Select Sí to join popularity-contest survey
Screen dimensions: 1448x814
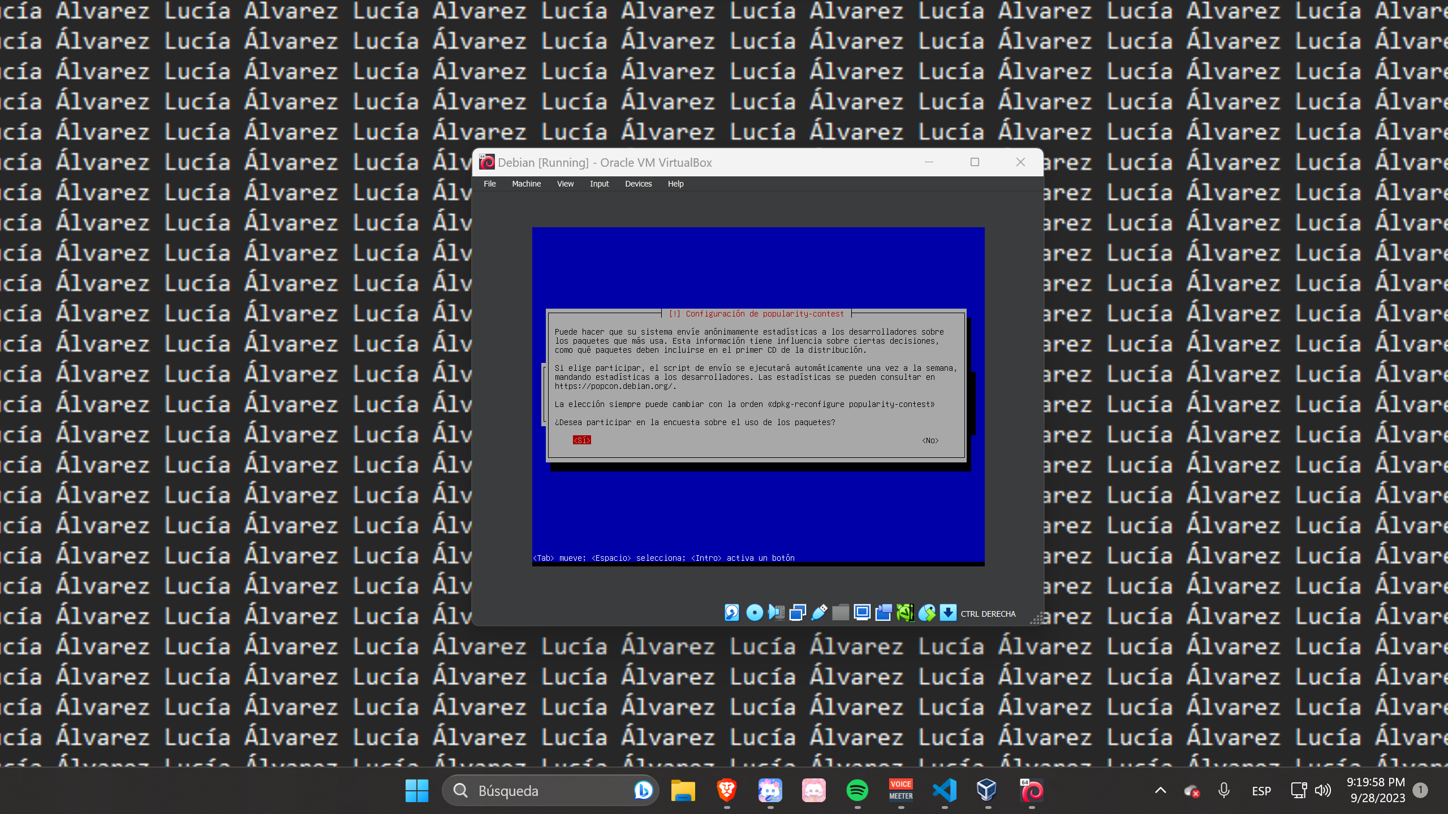pos(581,440)
